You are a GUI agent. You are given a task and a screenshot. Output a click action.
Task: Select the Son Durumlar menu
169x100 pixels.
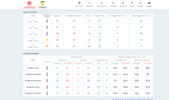click(x=102, y=4)
